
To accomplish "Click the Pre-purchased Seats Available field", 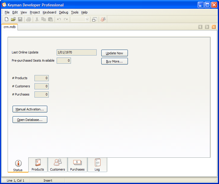I will 64,60.
